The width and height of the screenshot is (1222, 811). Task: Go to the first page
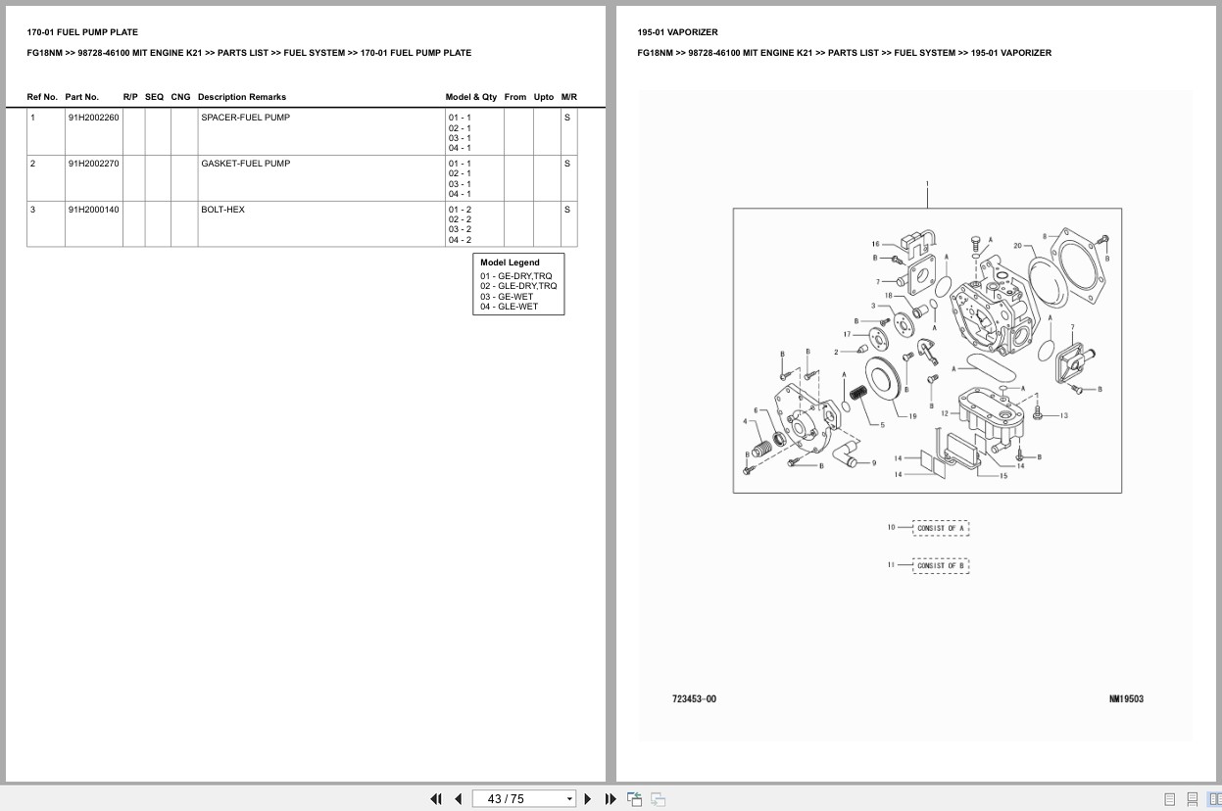(x=436, y=798)
